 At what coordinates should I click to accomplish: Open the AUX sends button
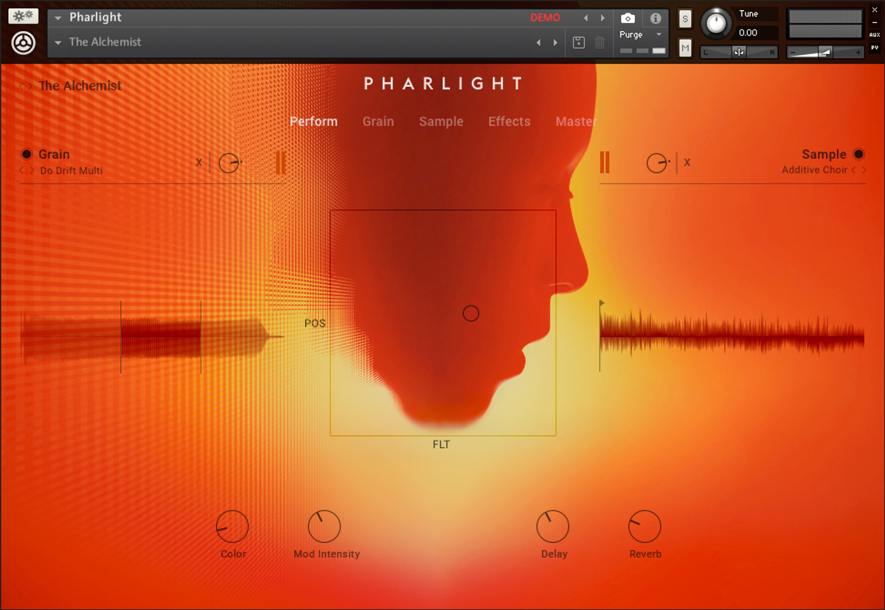coord(875,35)
